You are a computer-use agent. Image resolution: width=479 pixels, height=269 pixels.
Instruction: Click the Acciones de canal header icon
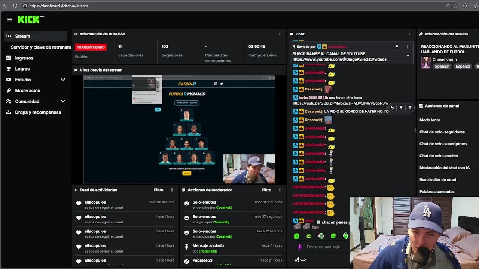pyautogui.click(x=421, y=106)
